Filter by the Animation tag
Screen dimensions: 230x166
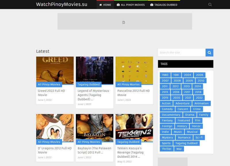(x=202, y=103)
